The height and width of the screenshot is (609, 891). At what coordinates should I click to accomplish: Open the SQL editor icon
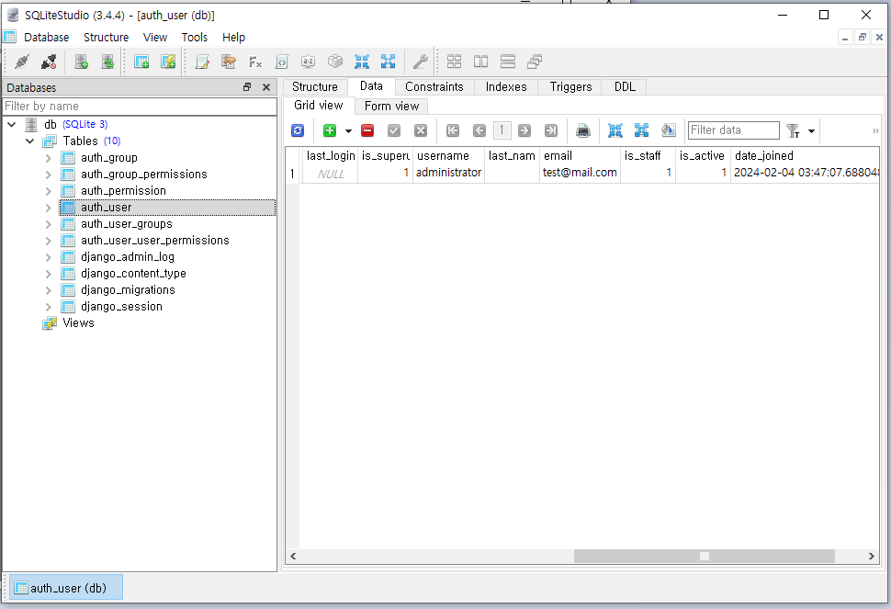[202, 62]
